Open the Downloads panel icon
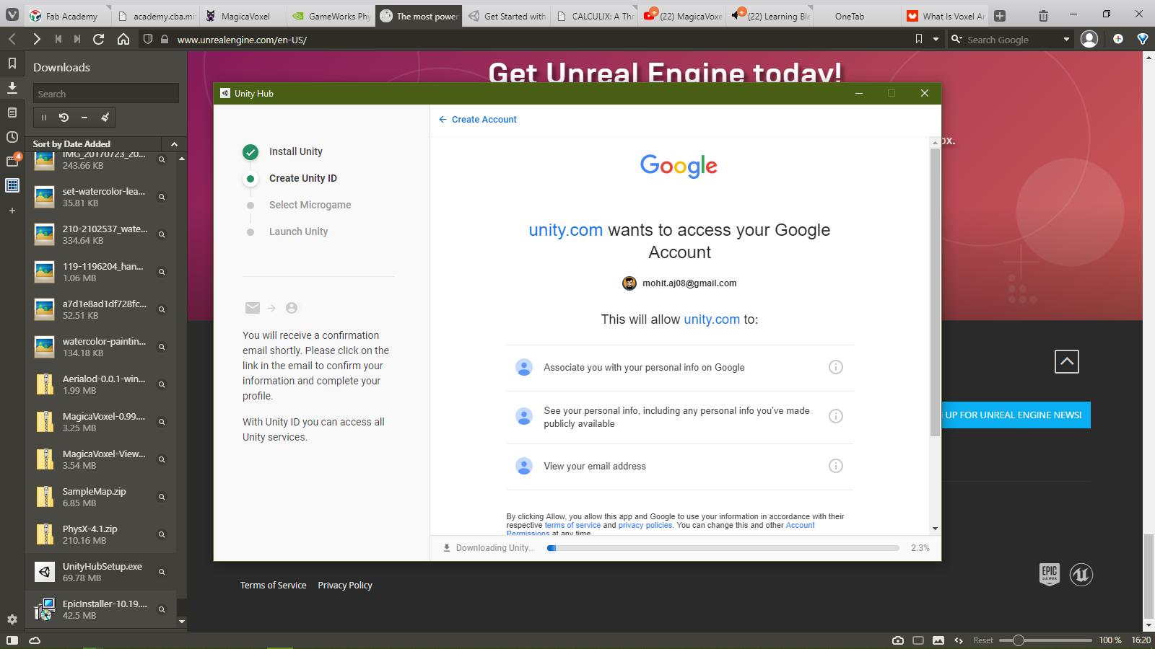This screenshot has width=1155, height=649. click(x=12, y=87)
